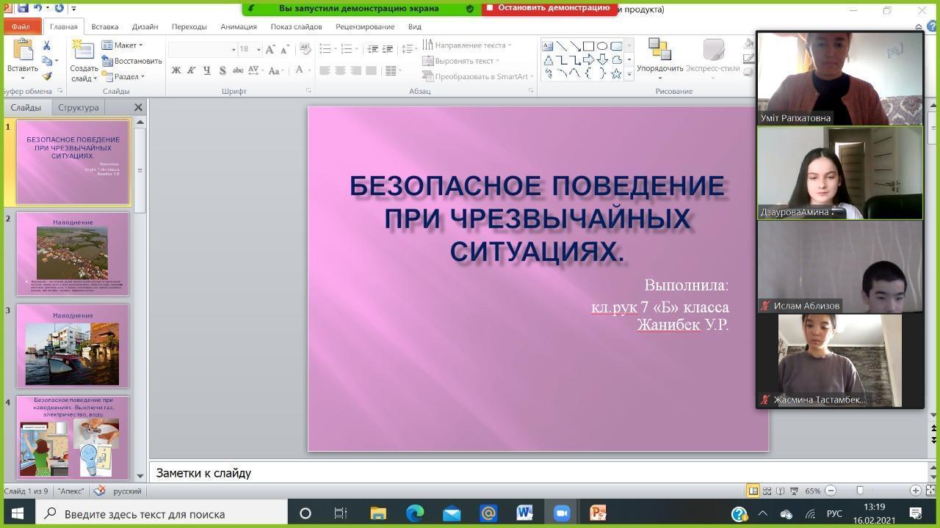Toggle italic К formatting

click(192, 70)
